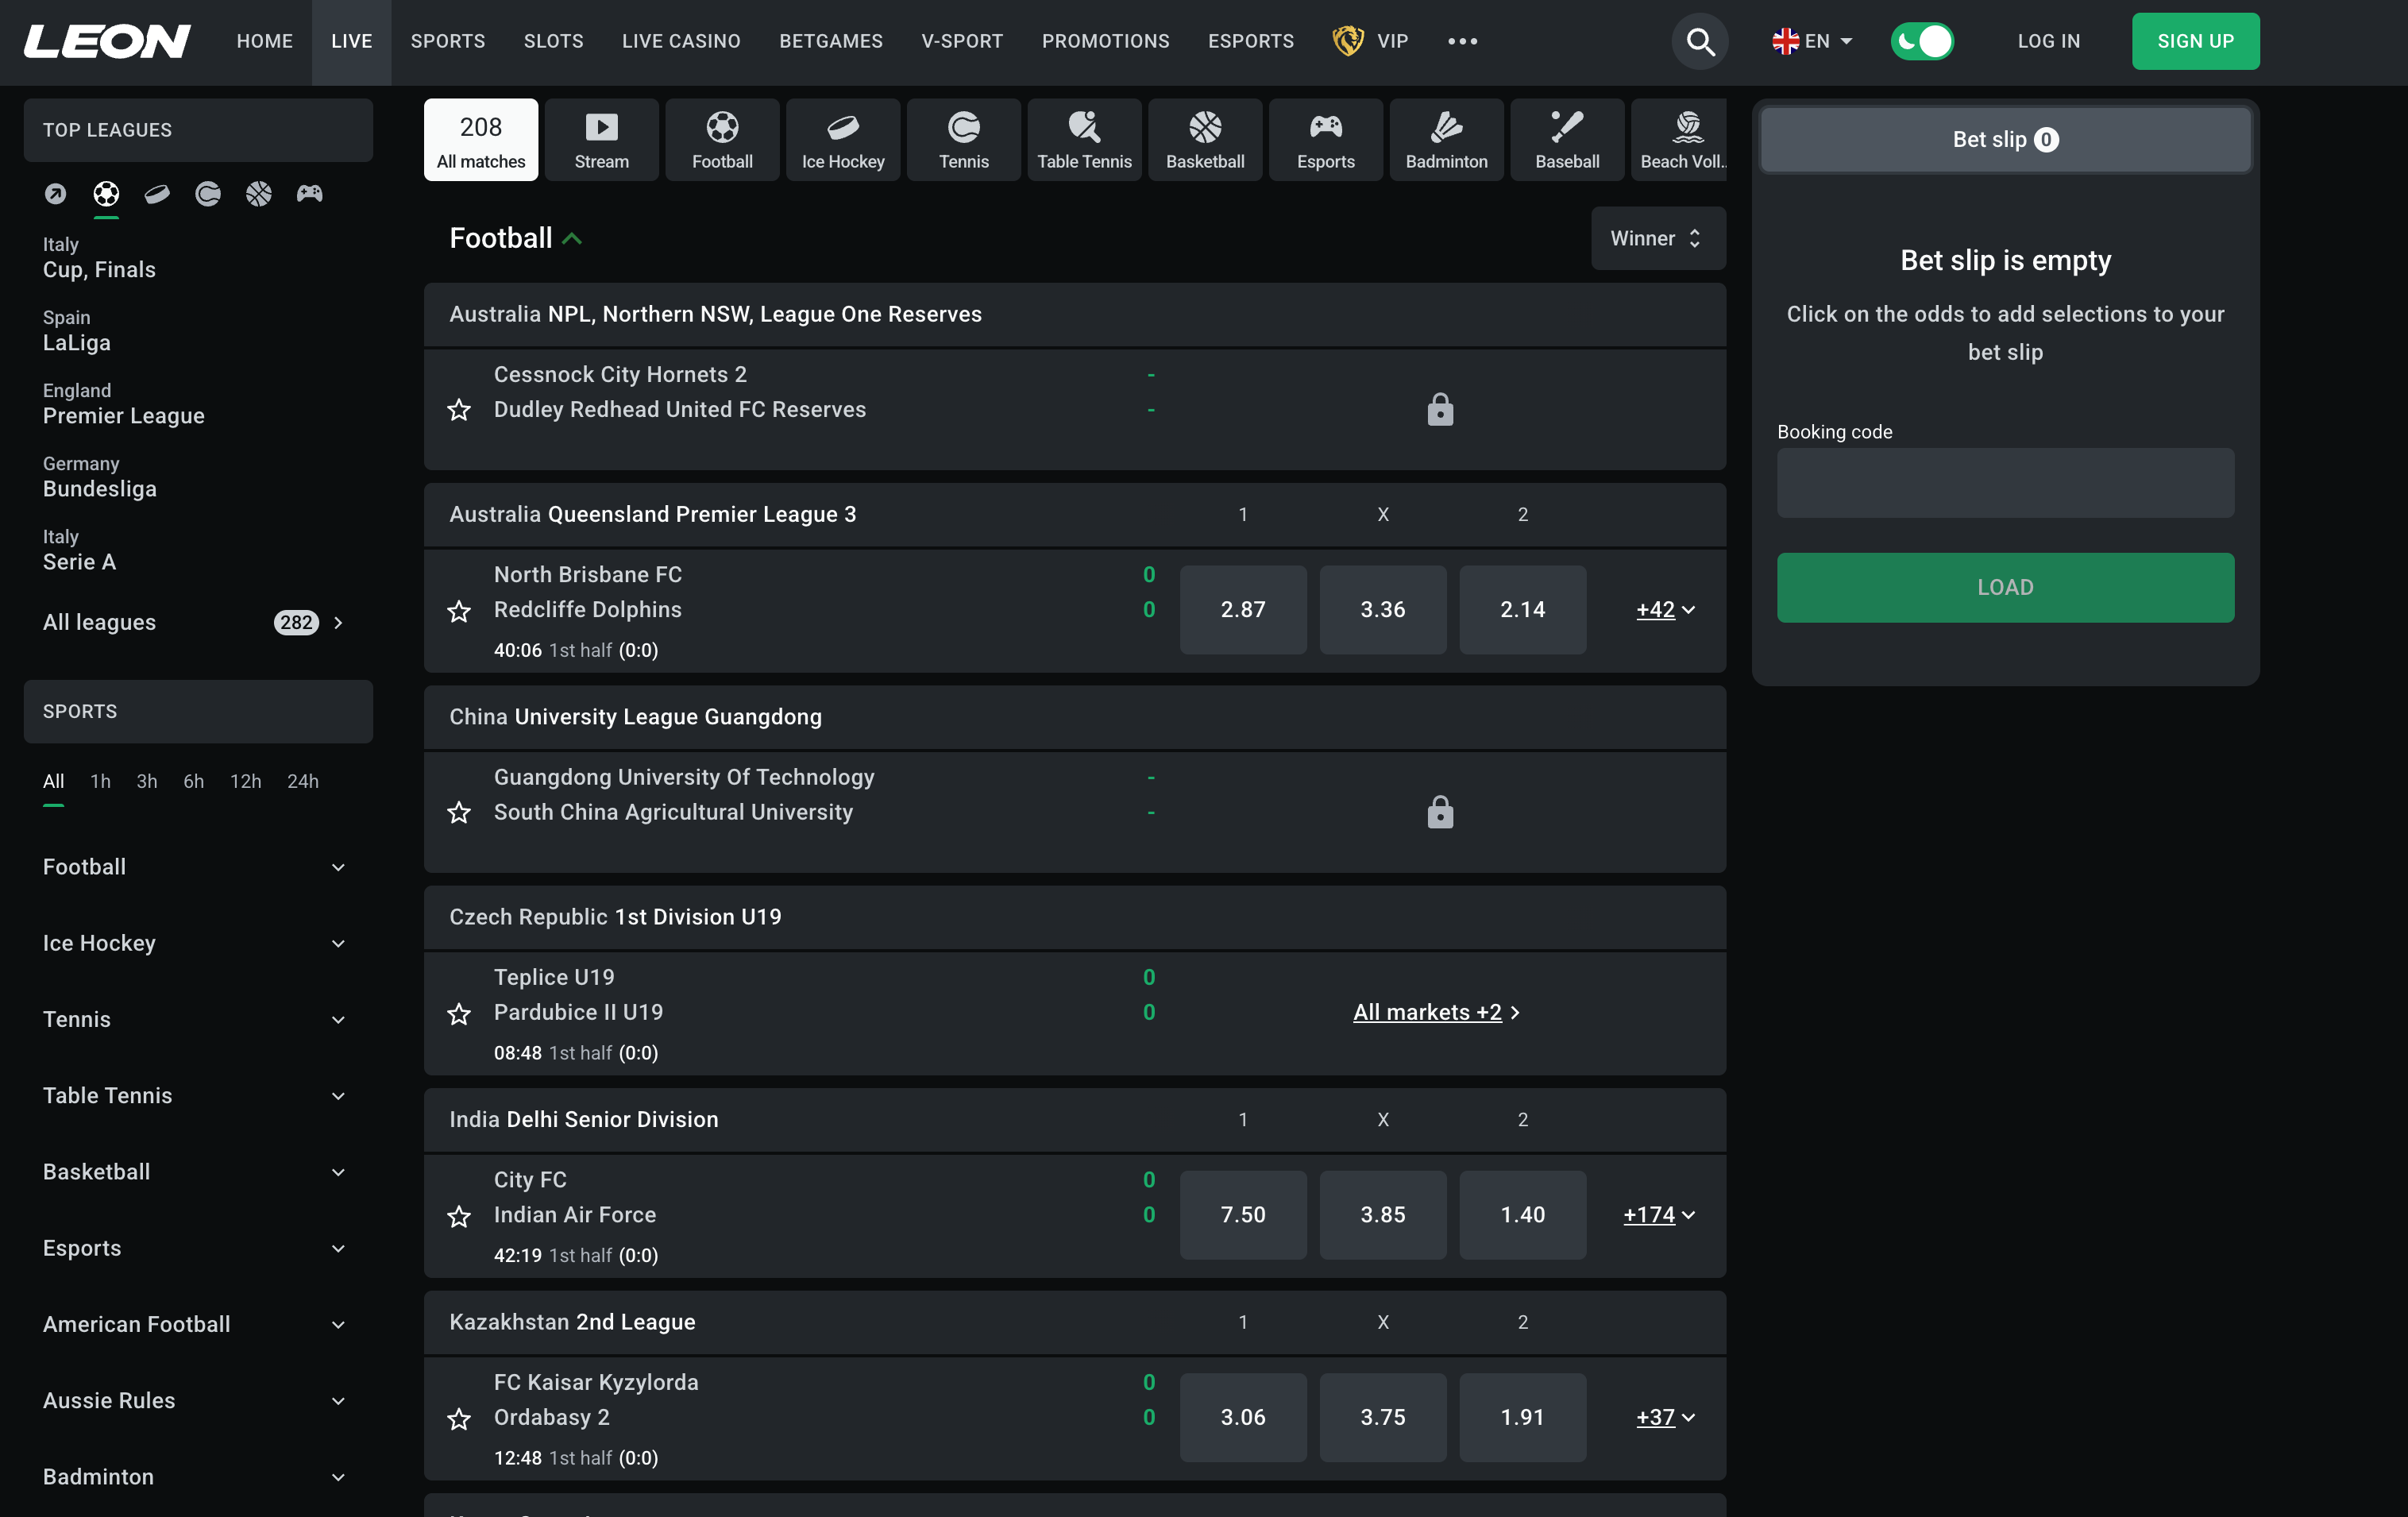The height and width of the screenshot is (1517, 2408).
Task: Pick odds 2.87 for North Brisbane FC
Action: pos(1243,609)
